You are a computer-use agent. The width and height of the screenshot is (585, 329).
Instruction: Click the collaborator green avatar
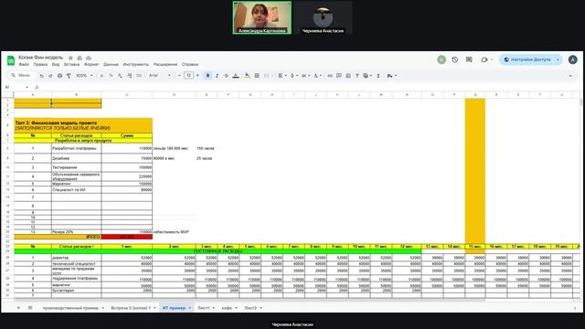tap(441, 59)
